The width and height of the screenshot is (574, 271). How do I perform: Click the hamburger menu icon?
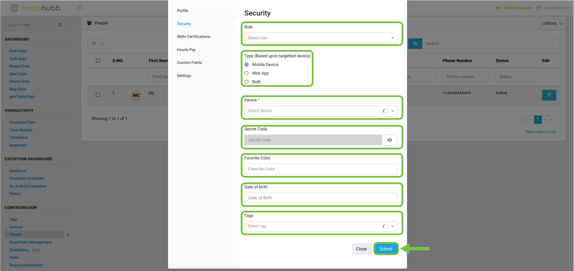pyautogui.click(x=79, y=8)
